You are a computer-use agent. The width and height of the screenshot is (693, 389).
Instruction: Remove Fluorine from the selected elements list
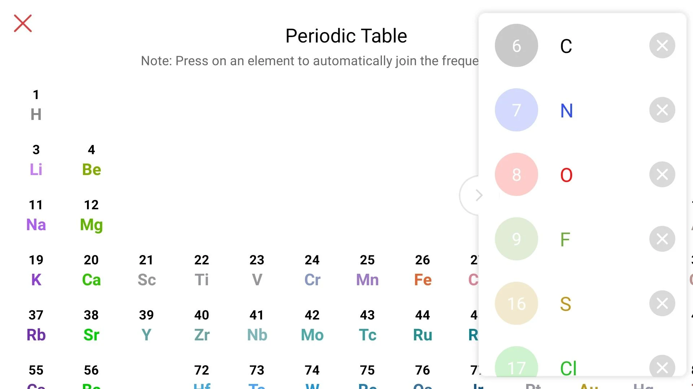662,239
